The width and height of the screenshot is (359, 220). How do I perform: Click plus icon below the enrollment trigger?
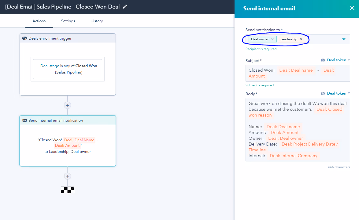click(x=67, y=105)
